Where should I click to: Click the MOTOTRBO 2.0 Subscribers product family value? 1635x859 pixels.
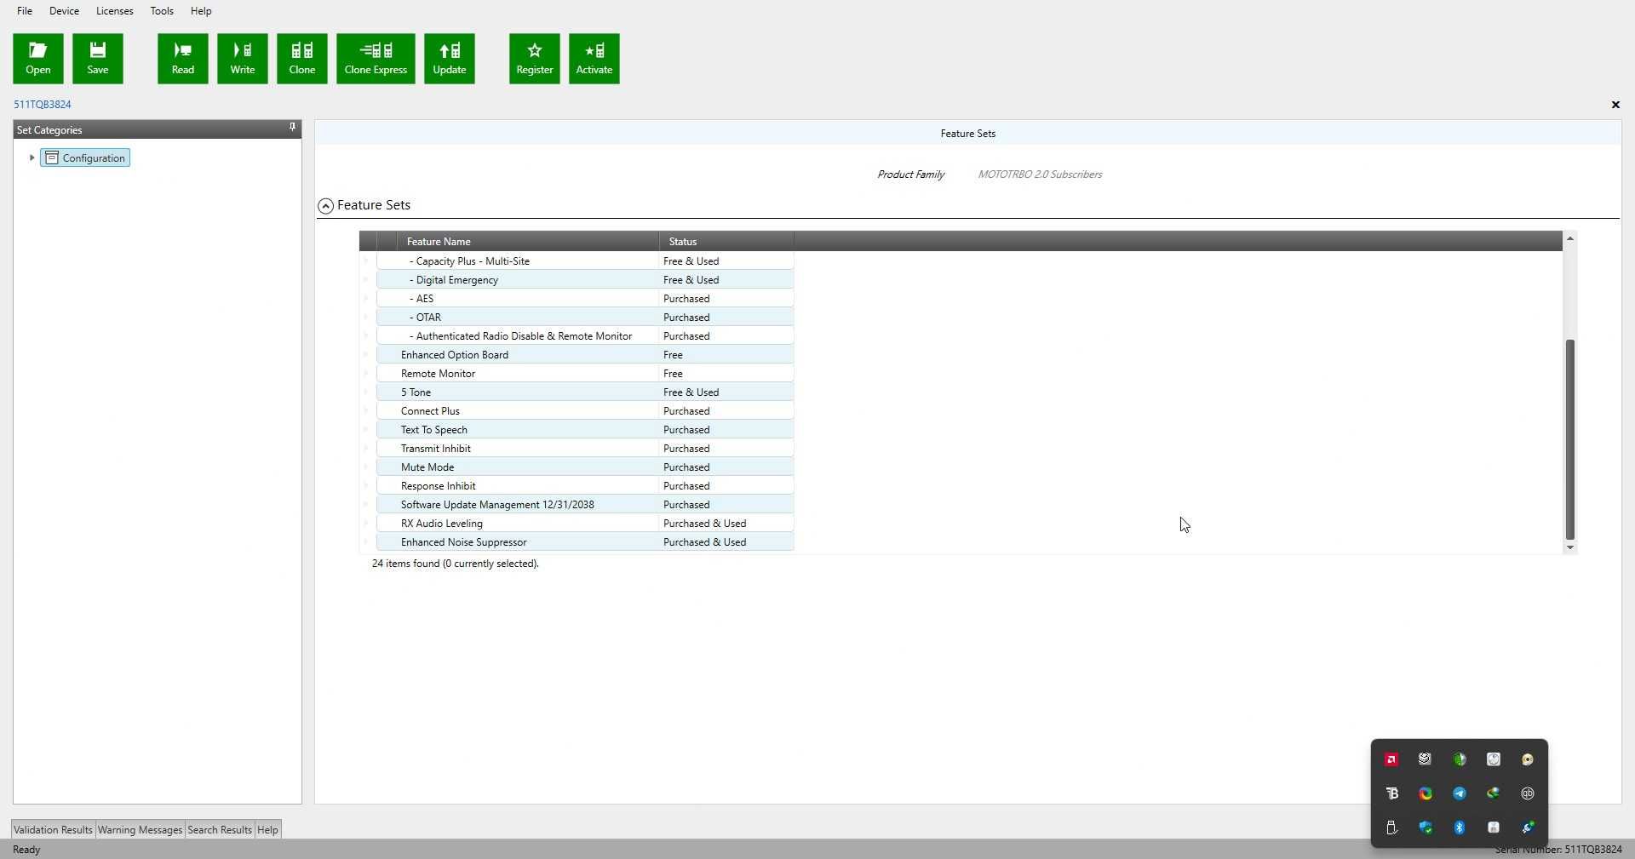[1040, 175]
